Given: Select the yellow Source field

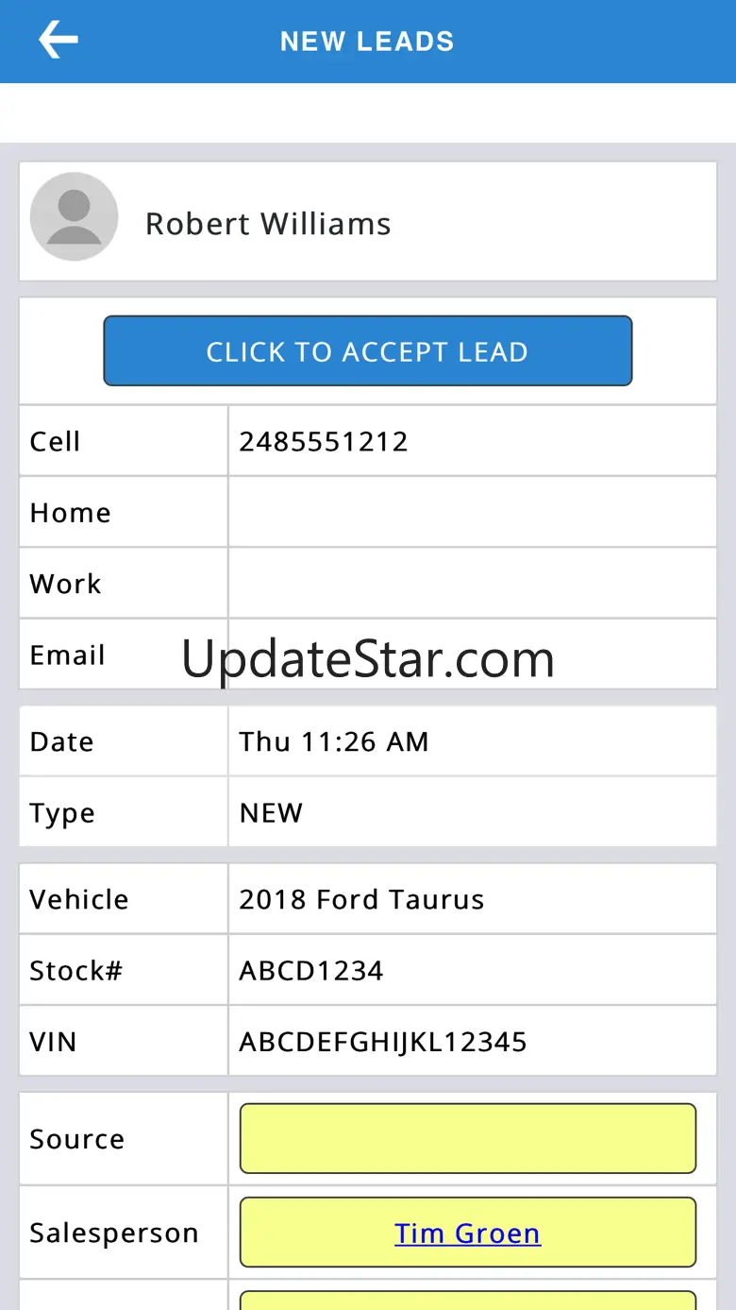Looking at the screenshot, I should click(468, 1138).
